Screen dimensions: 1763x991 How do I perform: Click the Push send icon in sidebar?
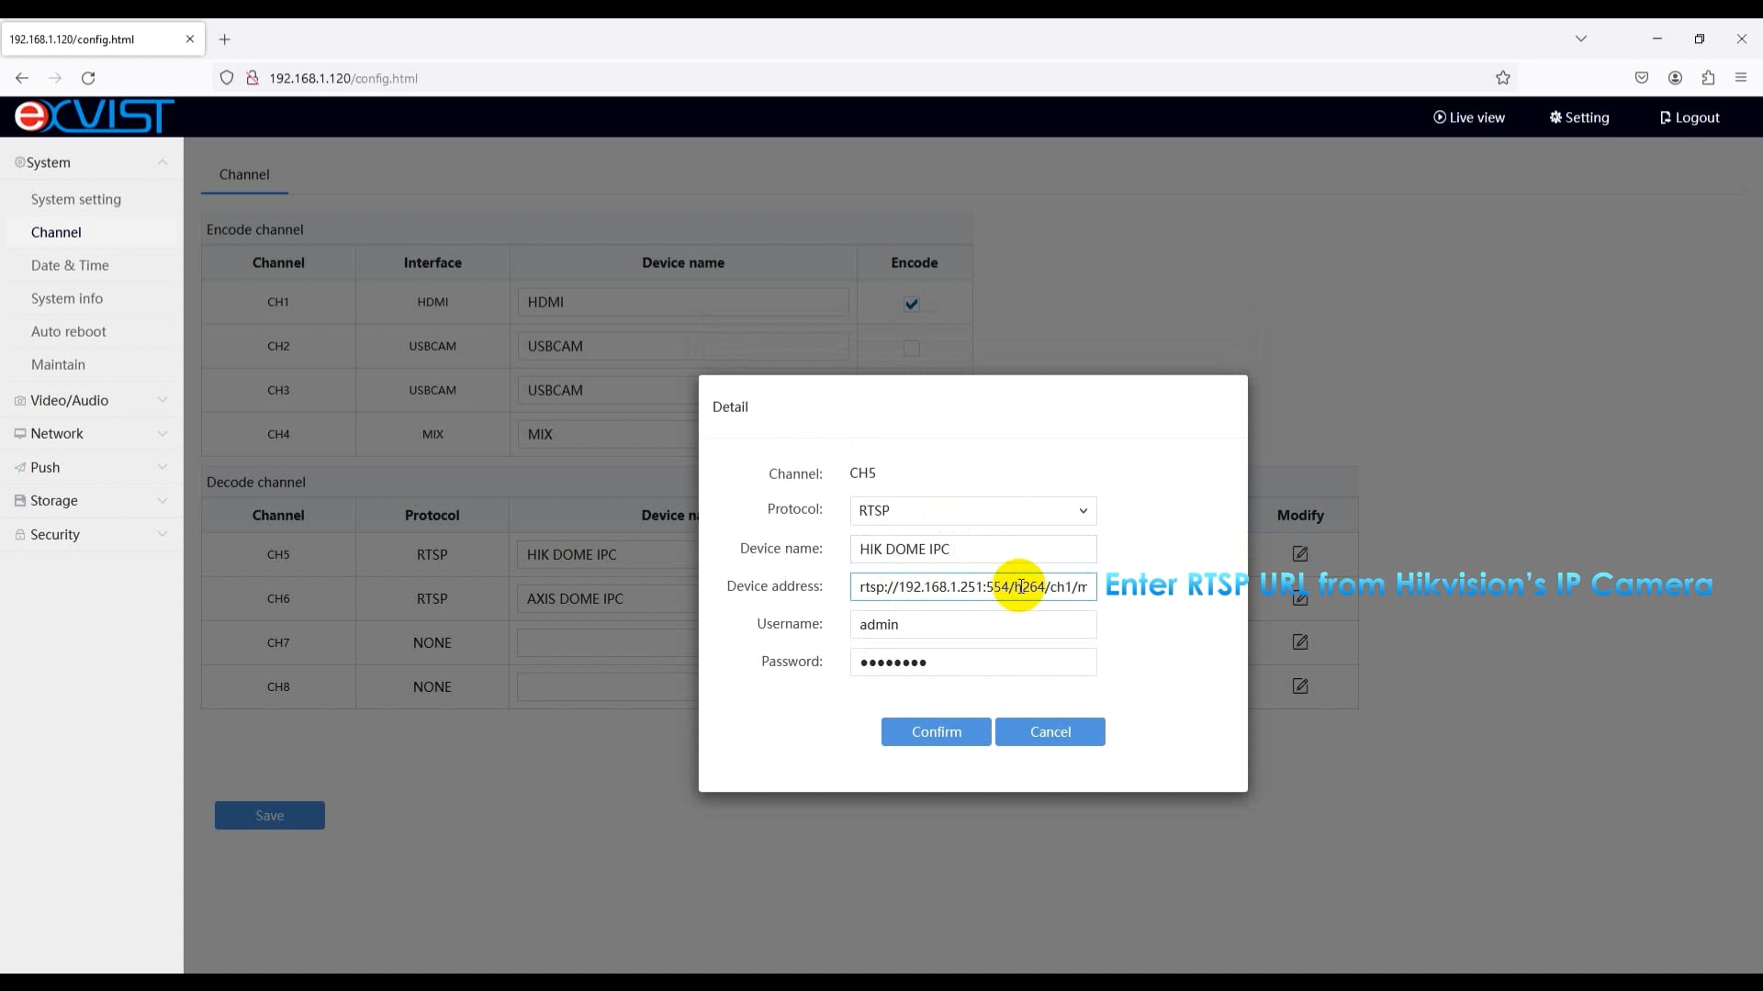pos(19,467)
